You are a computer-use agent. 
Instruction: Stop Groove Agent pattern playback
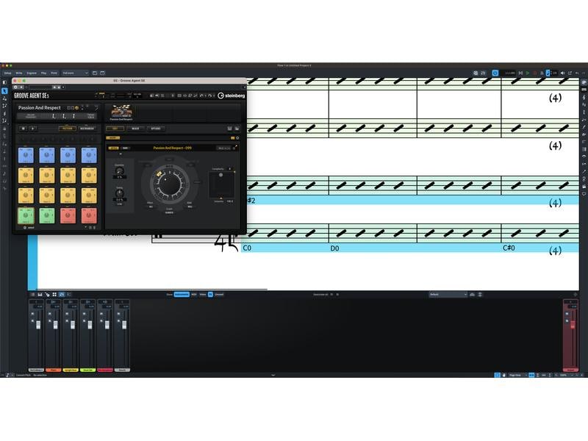pyautogui.click(x=24, y=129)
